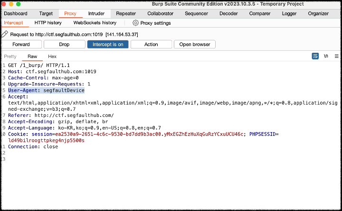Click the macOS green zoom window button

click(x=19, y=4)
